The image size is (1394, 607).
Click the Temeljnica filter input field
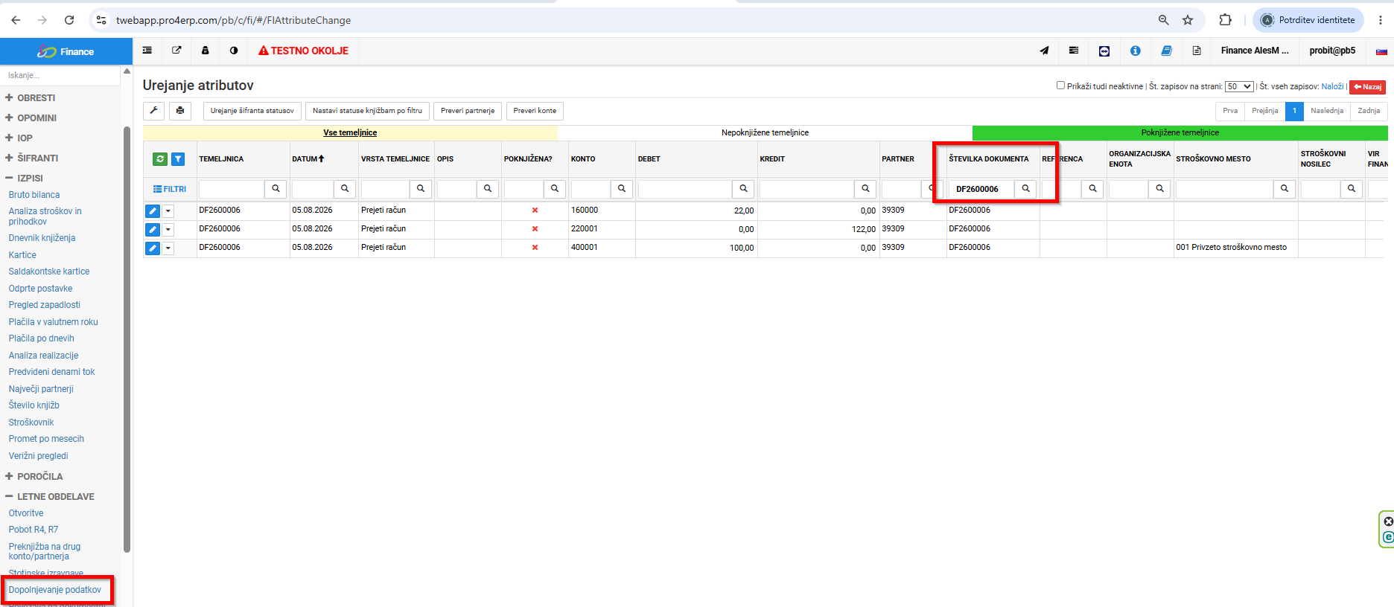pos(232,189)
